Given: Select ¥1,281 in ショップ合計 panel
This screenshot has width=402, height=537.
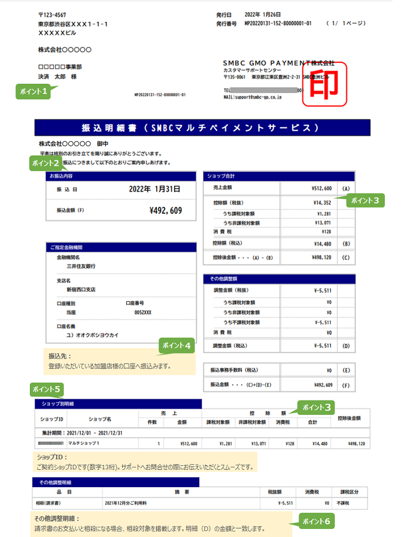Looking at the screenshot, I should [324, 214].
